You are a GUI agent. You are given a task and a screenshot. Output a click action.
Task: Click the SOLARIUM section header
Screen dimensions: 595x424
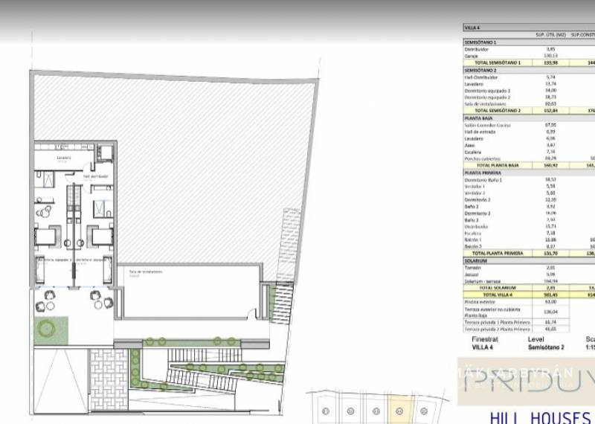476,261
